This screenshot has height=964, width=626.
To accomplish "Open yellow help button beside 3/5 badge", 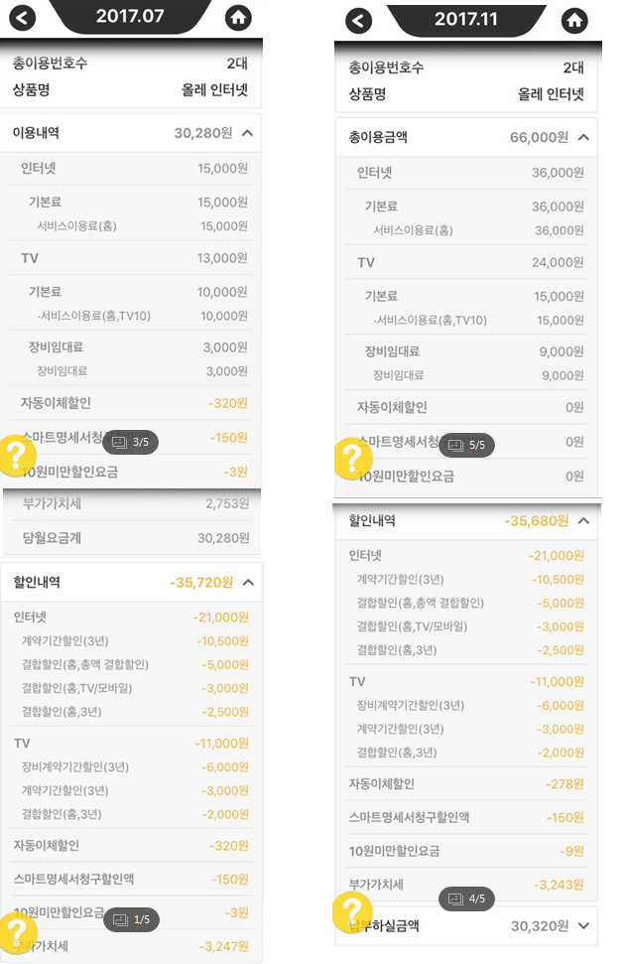I will click(x=18, y=456).
